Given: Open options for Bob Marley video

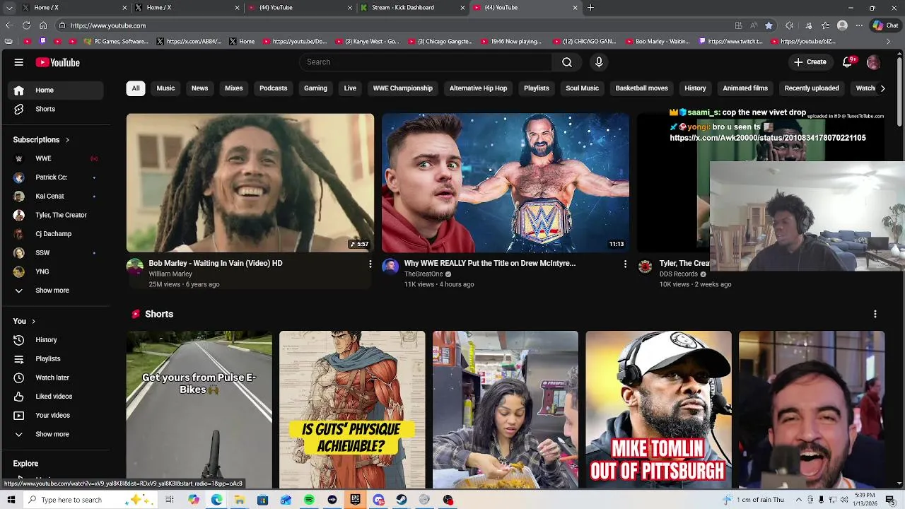Looking at the screenshot, I should pos(370,264).
